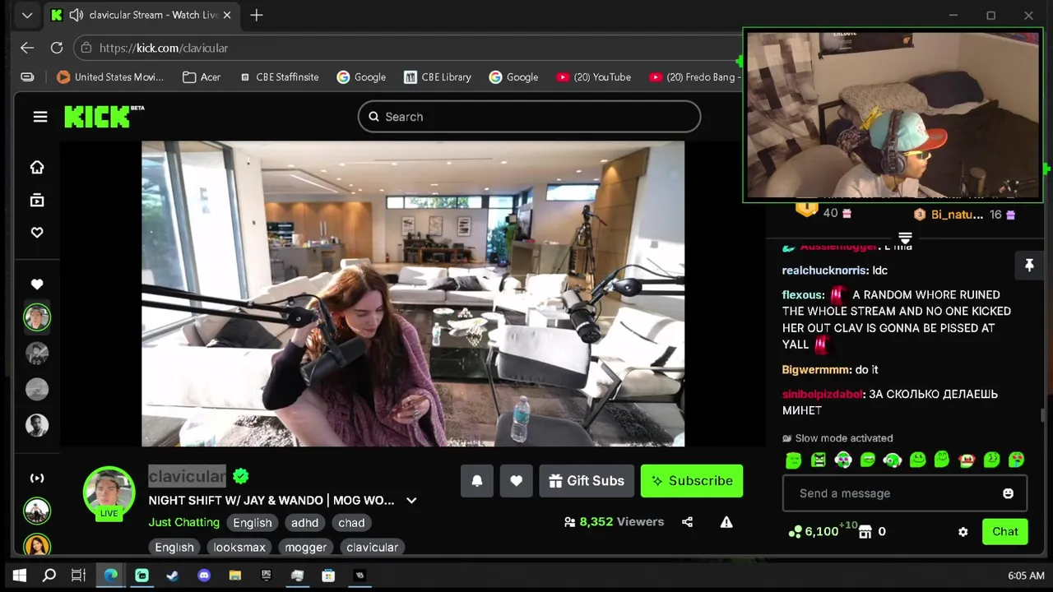Open the CBE Library bookmark

pyautogui.click(x=438, y=76)
